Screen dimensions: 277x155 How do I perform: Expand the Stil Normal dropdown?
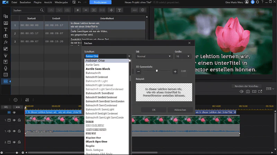[154, 56]
